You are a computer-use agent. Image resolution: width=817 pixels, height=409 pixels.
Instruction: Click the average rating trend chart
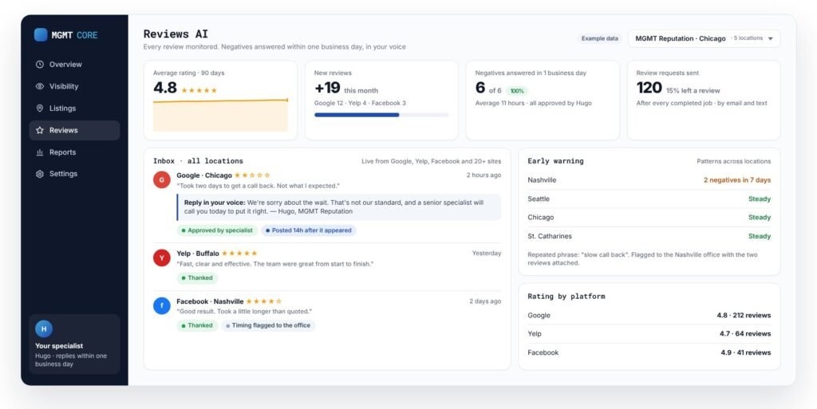pos(220,115)
